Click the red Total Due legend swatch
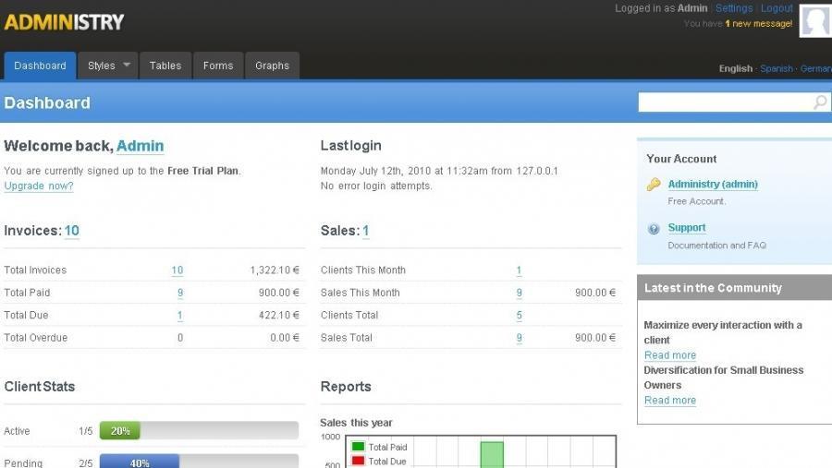 [x=358, y=462]
